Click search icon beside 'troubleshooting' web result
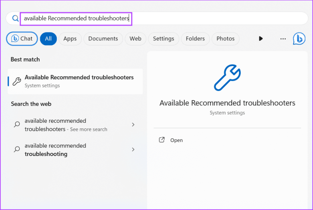This screenshot has width=313, height=210. (x=17, y=150)
